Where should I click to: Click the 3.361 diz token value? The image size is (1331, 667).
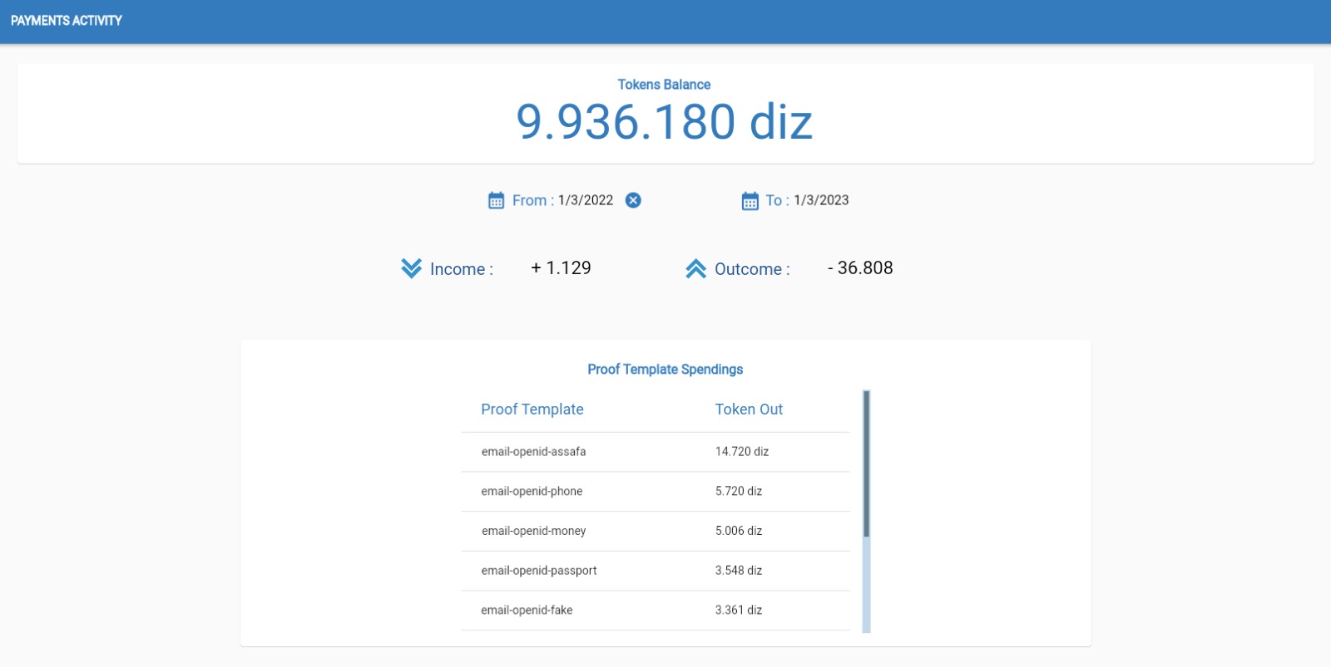pos(739,610)
